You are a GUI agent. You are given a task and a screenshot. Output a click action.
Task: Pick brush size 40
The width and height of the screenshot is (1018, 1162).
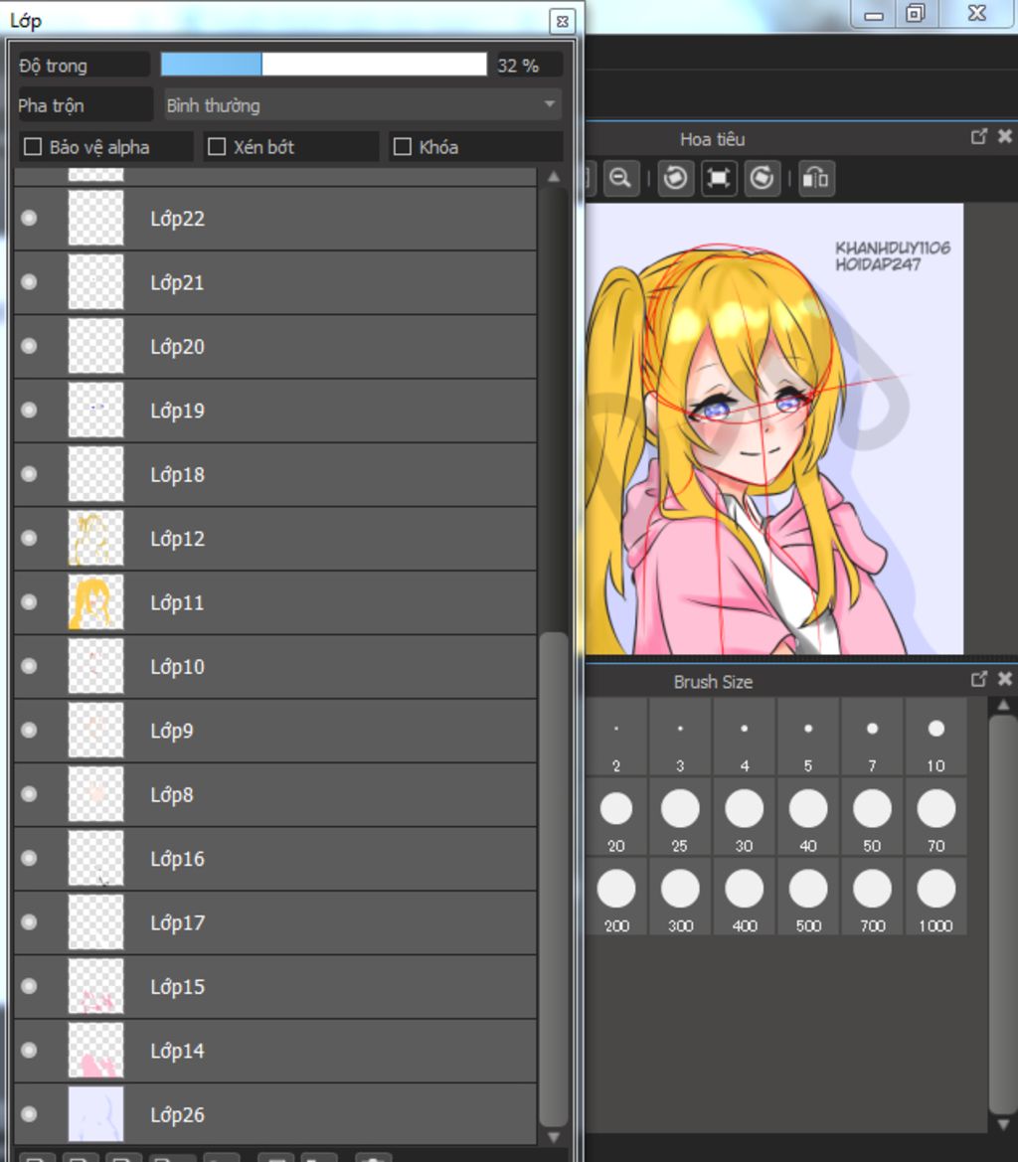807,817
